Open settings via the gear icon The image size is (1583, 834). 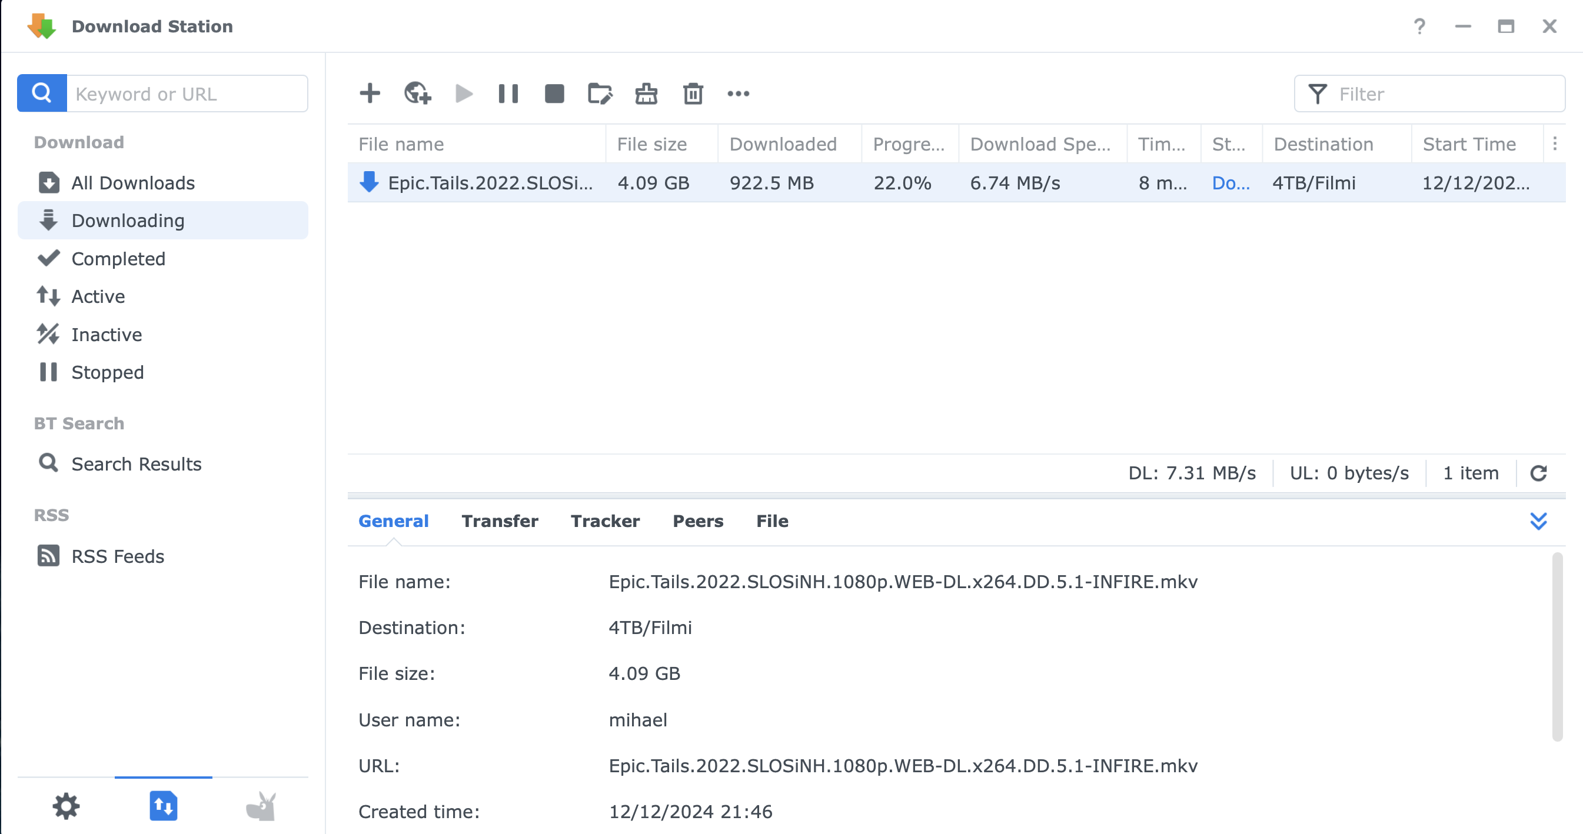[x=66, y=806]
